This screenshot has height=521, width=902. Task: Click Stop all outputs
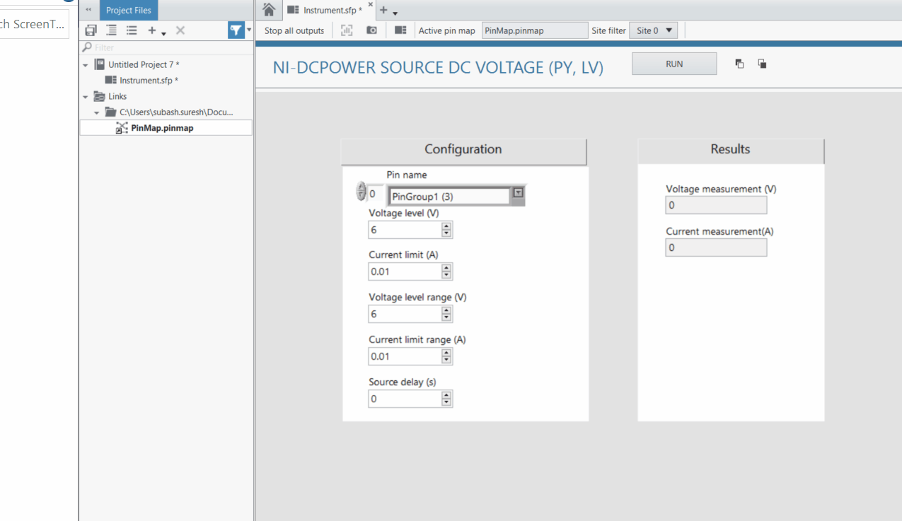(294, 30)
